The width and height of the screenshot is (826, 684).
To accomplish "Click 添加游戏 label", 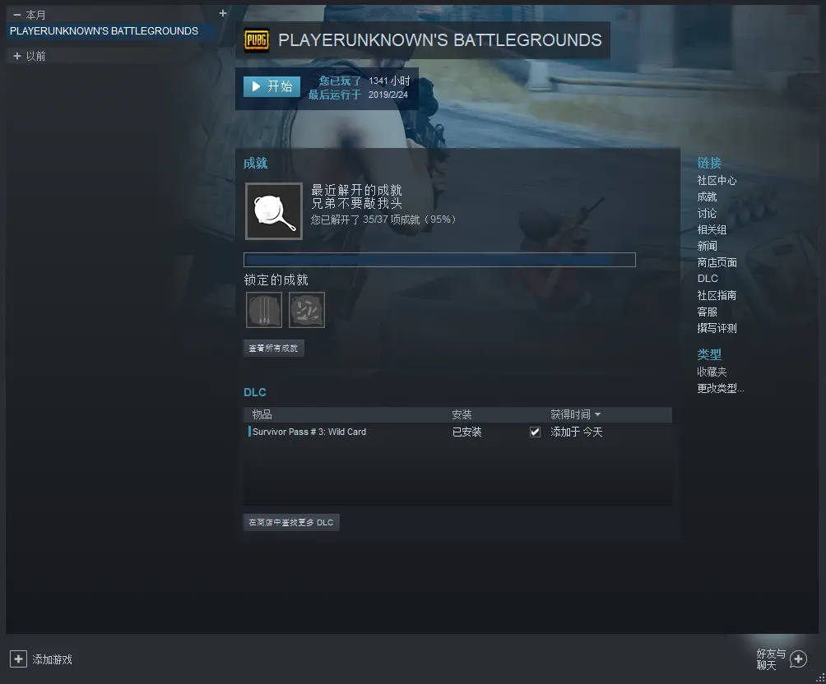I will (52, 659).
